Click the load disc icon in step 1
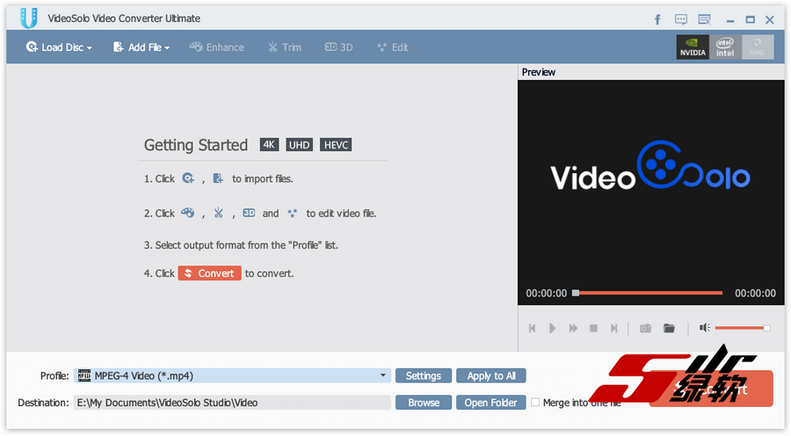 coord(188,178)
